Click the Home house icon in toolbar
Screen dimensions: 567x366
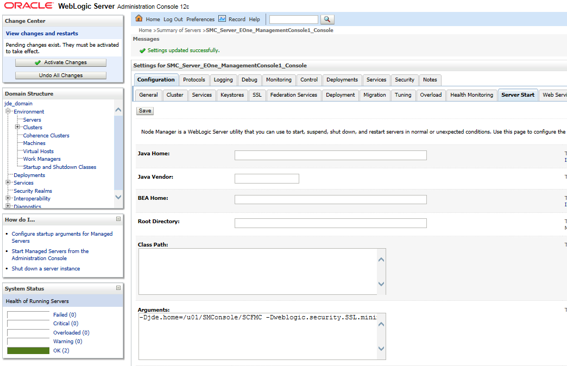point(139,19)
